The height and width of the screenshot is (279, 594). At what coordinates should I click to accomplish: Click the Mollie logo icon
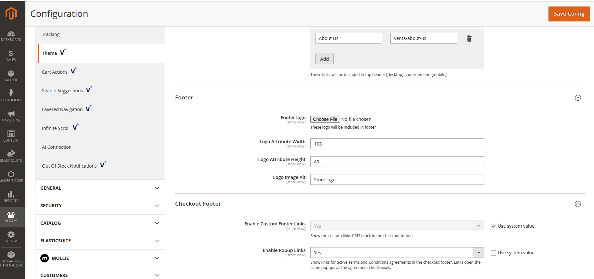(x=45, y=258)
